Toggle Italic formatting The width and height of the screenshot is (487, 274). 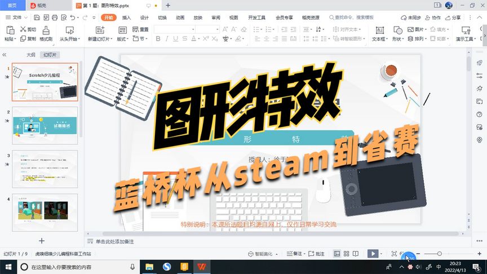(x=167, y=38)
